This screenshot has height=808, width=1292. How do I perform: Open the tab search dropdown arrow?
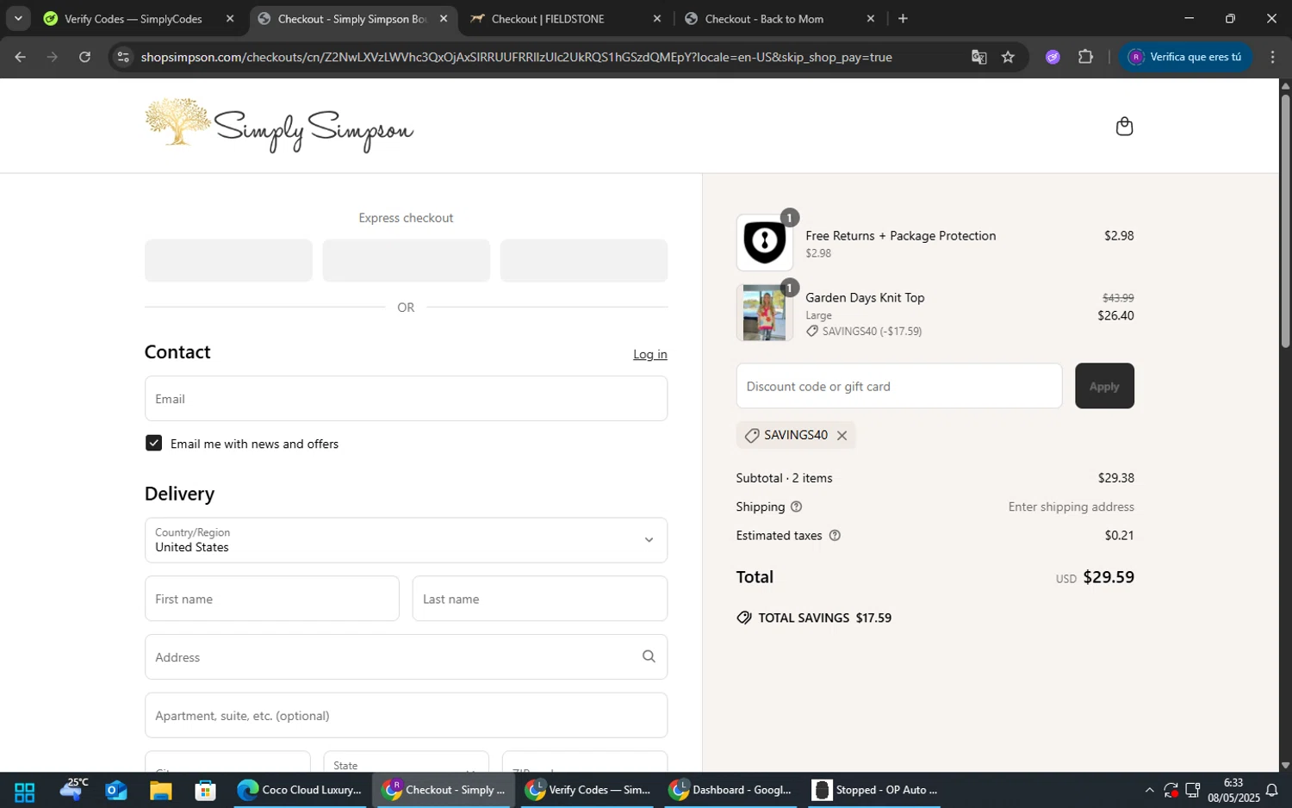point(18,18)
